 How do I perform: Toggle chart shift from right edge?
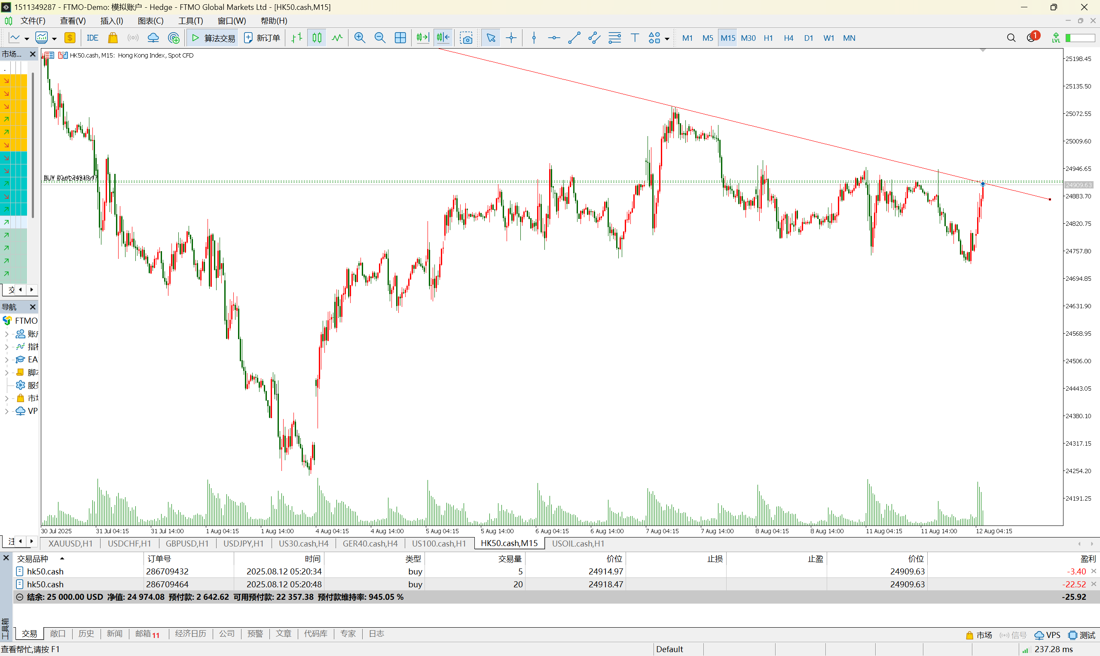click(443, 38)
